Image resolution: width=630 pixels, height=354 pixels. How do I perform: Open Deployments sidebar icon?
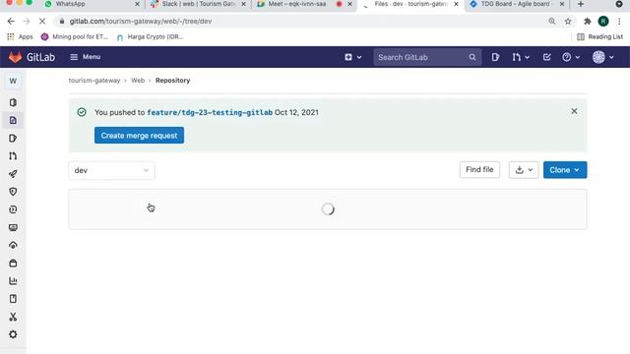tap(13, 209)
